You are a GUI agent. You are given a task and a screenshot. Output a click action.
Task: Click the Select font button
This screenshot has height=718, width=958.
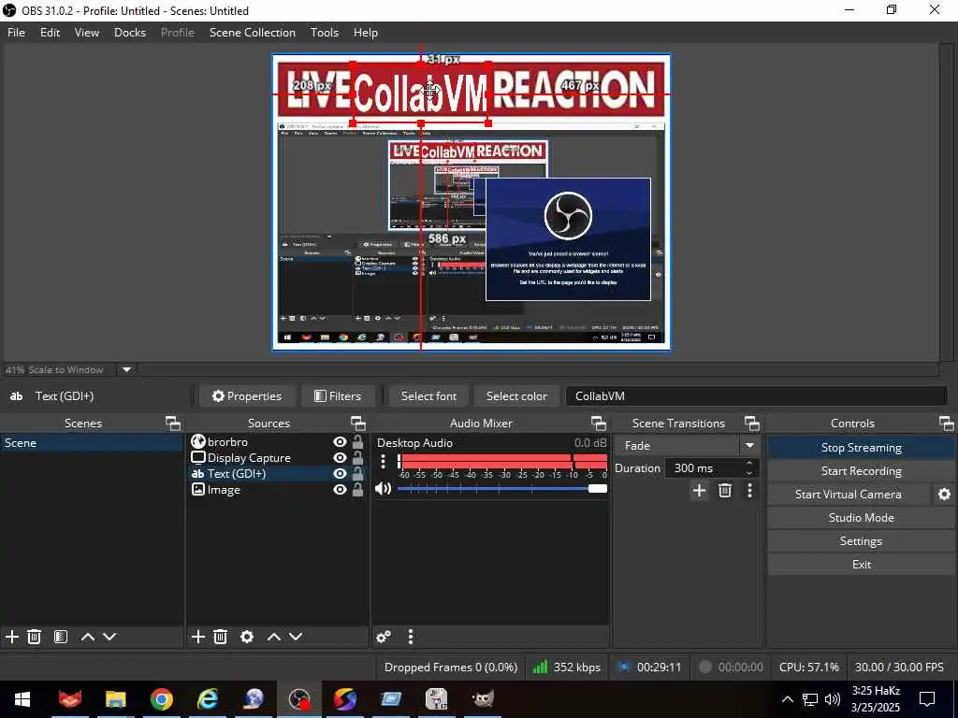tap(428, 395)
